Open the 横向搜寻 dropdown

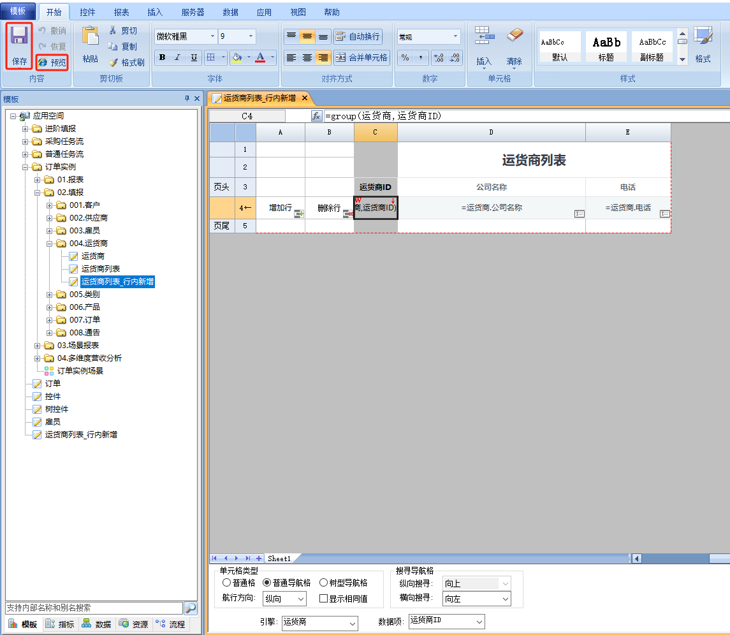[505, 599]
